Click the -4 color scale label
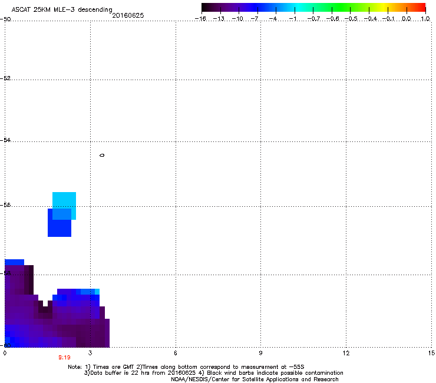Image resolution: width=436 pixels, height=383 pixels. 273,19
